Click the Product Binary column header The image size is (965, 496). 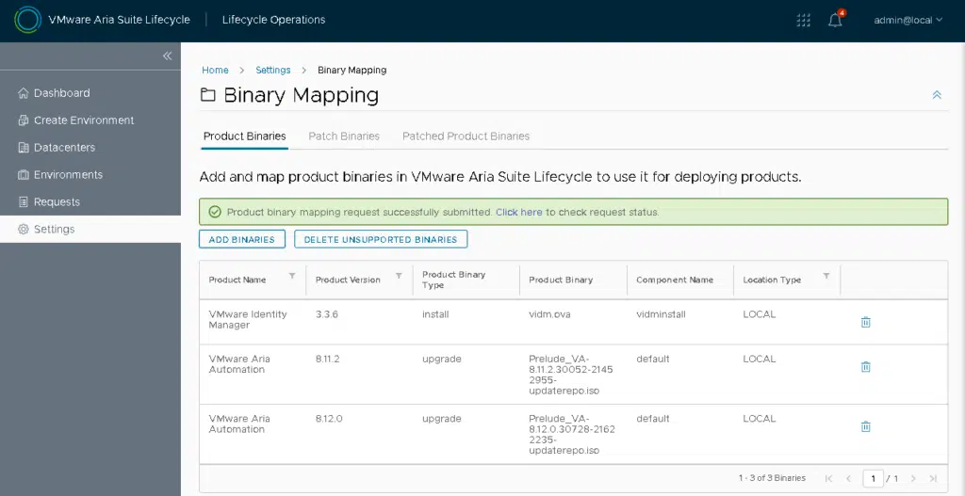[x=561, y=280]
